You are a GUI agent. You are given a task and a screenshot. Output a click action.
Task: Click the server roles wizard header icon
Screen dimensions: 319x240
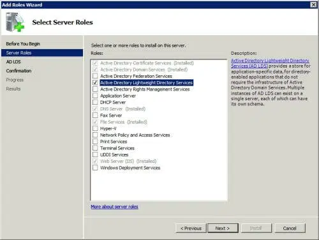(15, 22)
